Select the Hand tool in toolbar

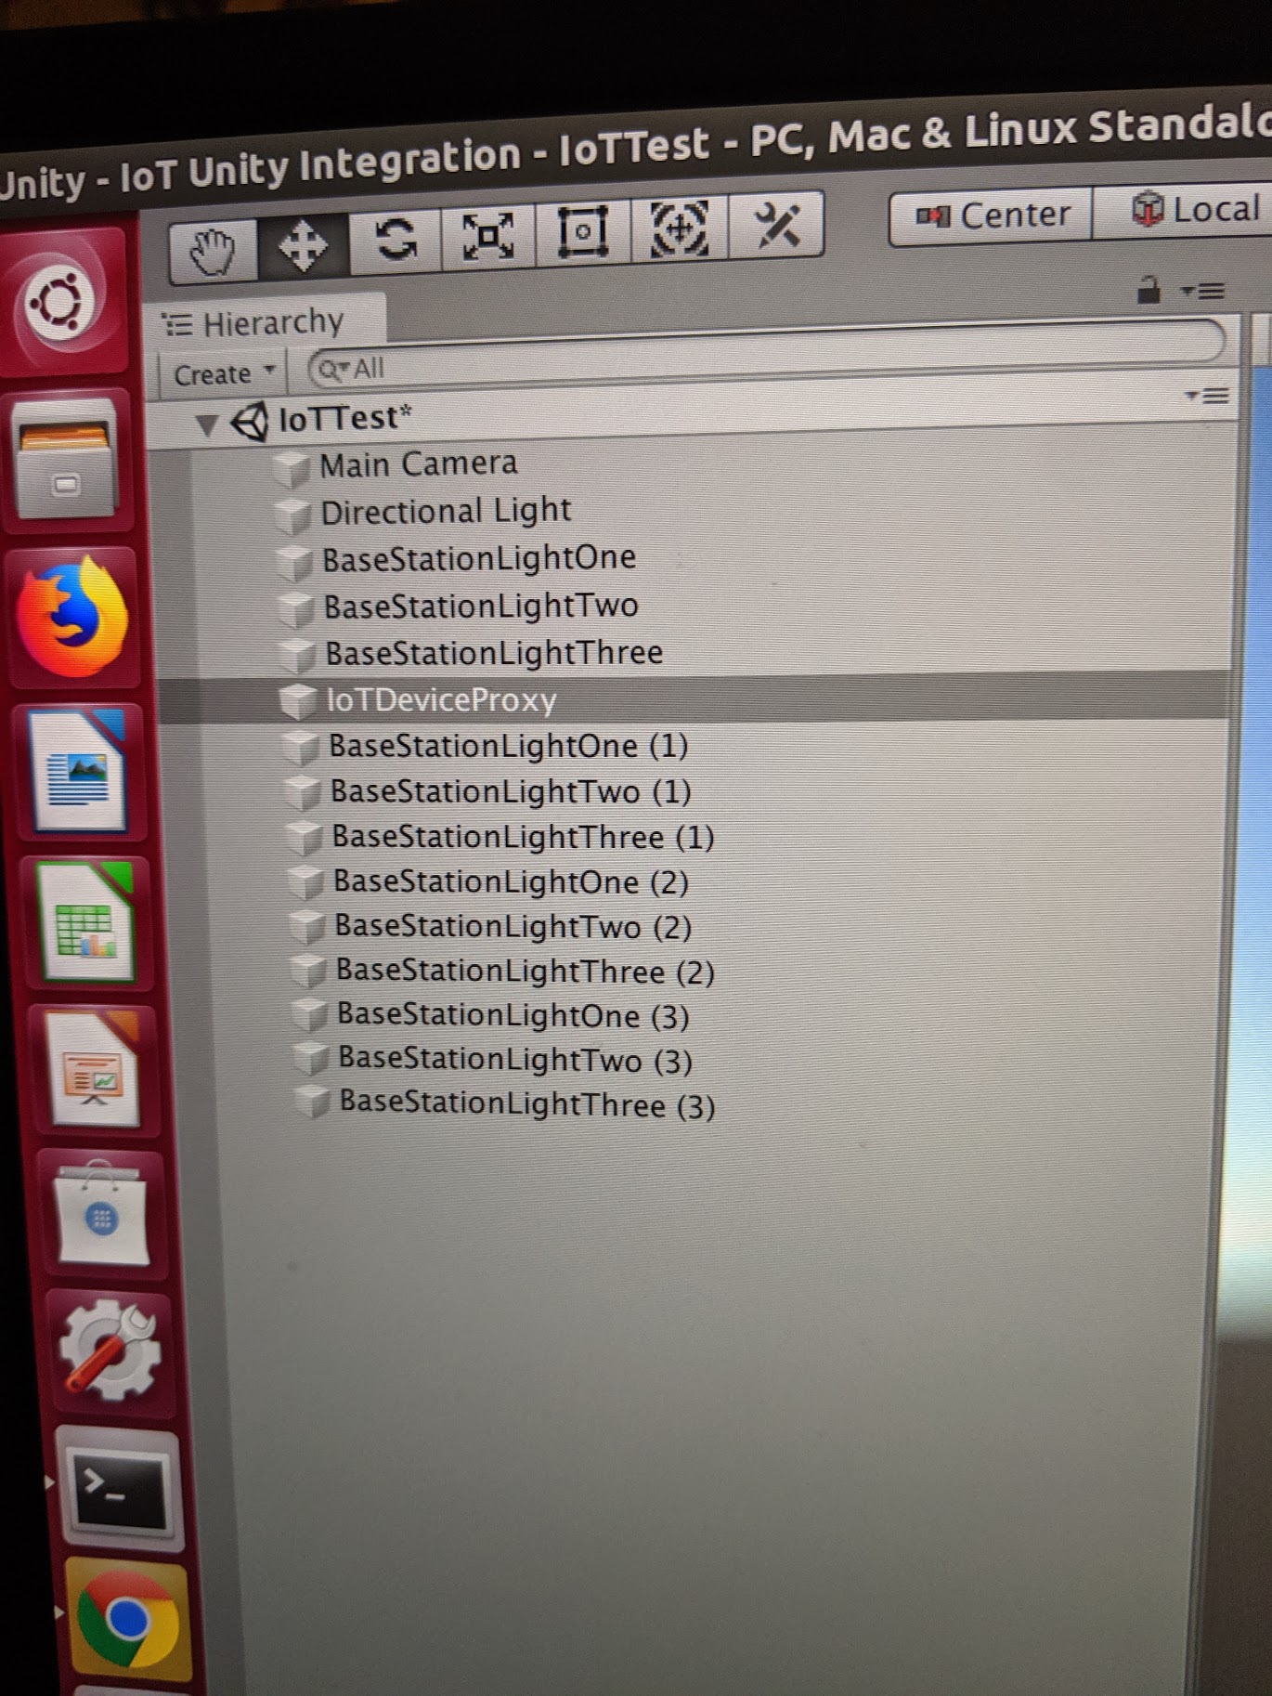213,249
